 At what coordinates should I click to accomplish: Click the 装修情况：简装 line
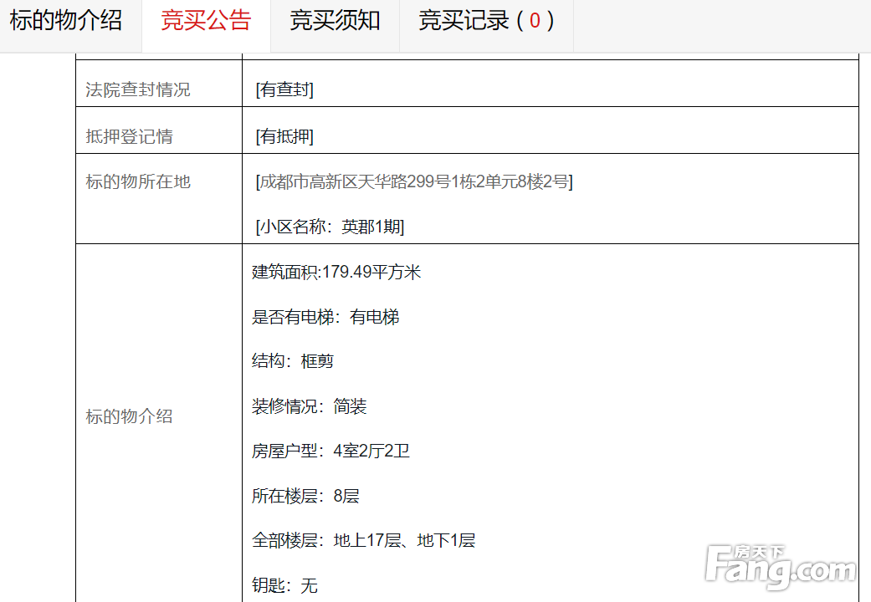coord(310,406)
